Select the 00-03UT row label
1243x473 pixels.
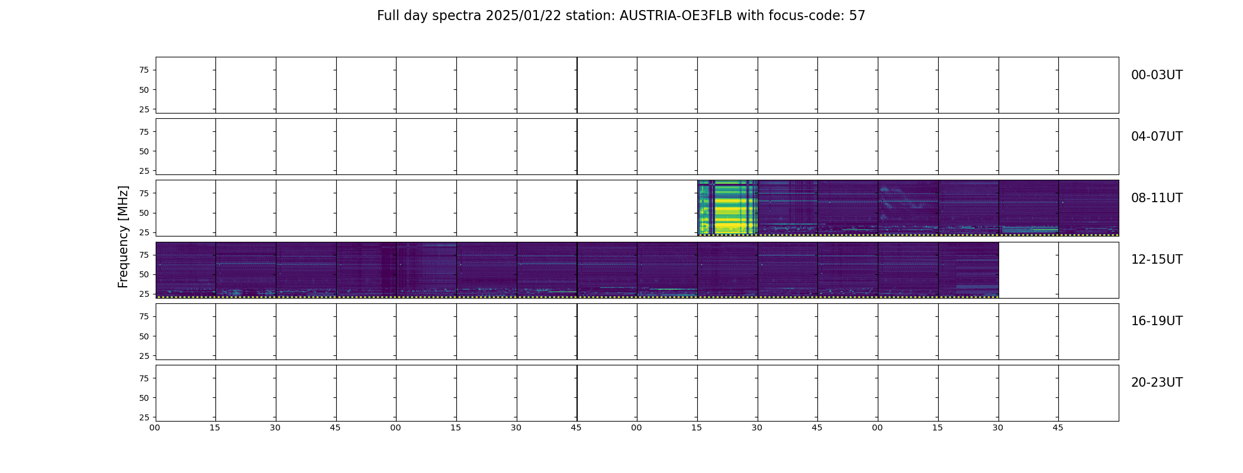pos(1157,75)
